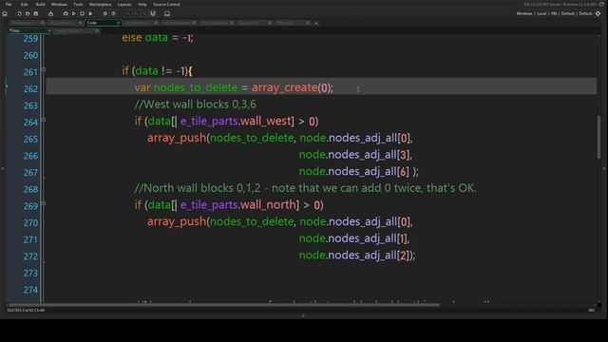
Task: Open the File menu
Action: 9,4
